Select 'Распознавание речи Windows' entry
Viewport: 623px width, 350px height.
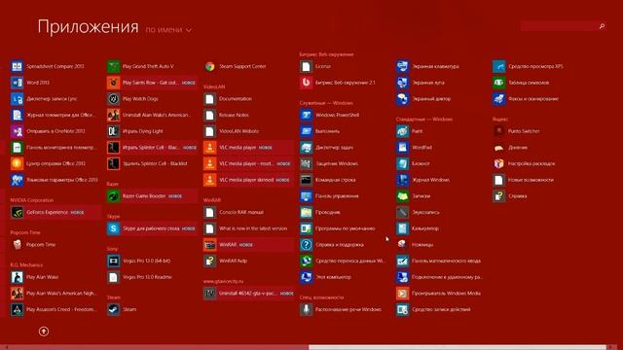pos(341,309)
